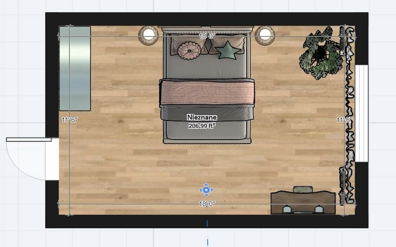
Task: Click the right 11' 6" dimension label
Action: coord(344,120)
